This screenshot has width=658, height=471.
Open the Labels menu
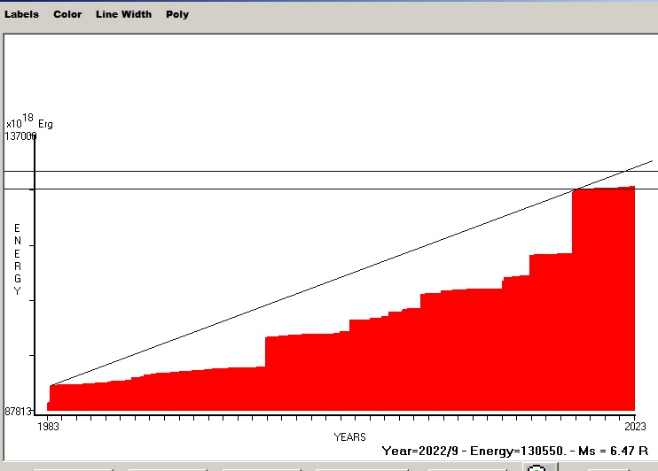pyautogui.click(x=22, y=14)
